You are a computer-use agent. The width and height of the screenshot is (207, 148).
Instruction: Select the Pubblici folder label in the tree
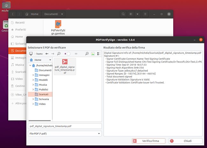tap(44, 89)
